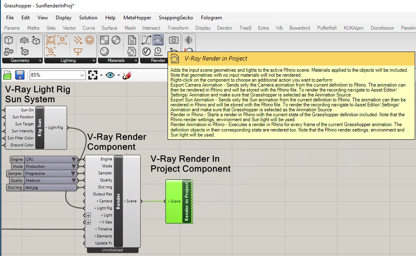
Task: Click the Zoom Extents icon
Action: coord(92,75)
